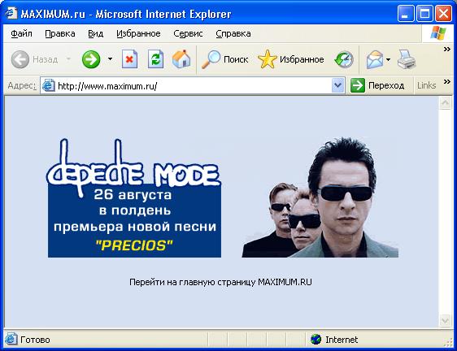
Task: Open the Файл menu
Action: coord(21,34)
